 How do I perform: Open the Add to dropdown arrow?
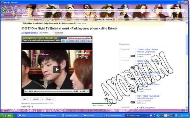[42, 99]
